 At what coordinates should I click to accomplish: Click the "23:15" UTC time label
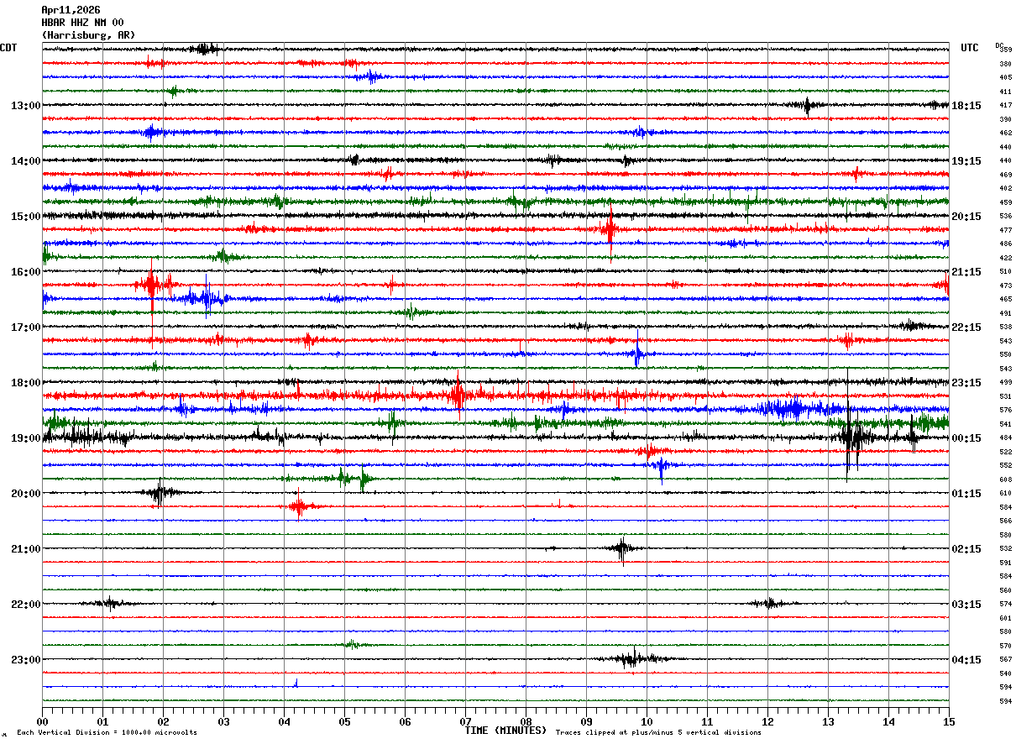tap(966, 383)
